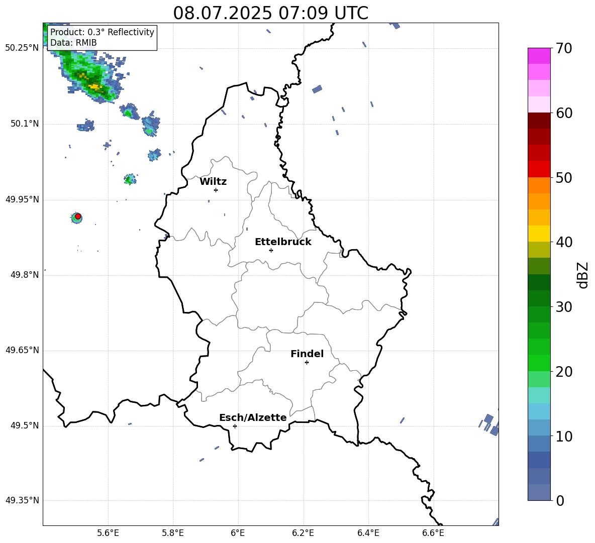Click the title 08.07.2025 07:09 UTC
The image size is (595, 543).
click(x=270, y=13)
